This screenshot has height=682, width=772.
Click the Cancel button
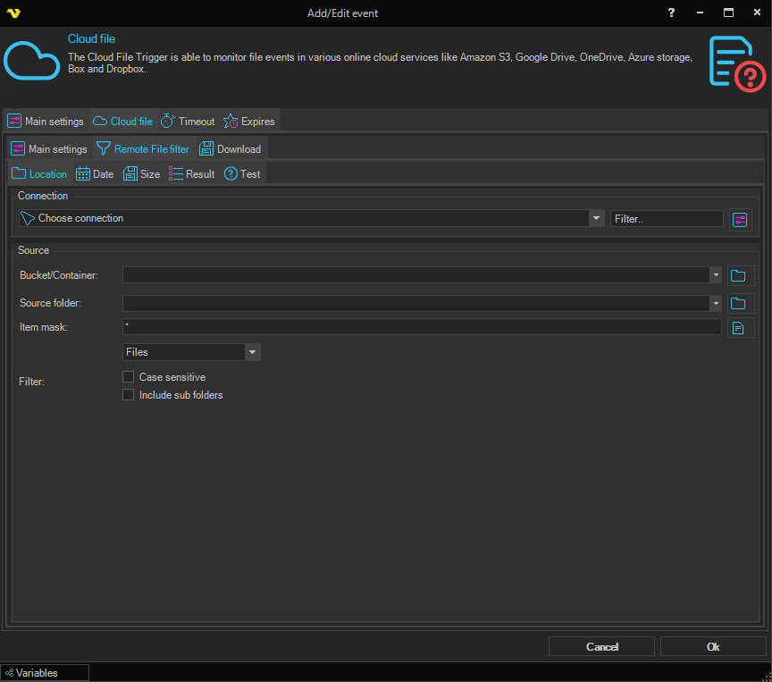coord(601,646)
